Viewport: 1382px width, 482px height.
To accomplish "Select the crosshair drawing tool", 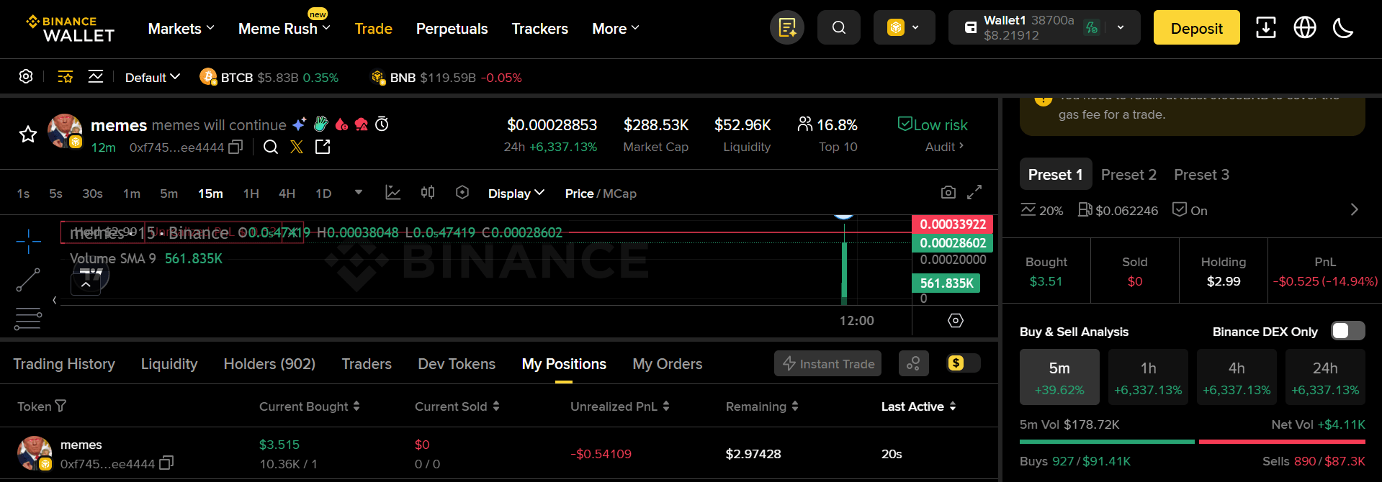I will tap(28, 241).
